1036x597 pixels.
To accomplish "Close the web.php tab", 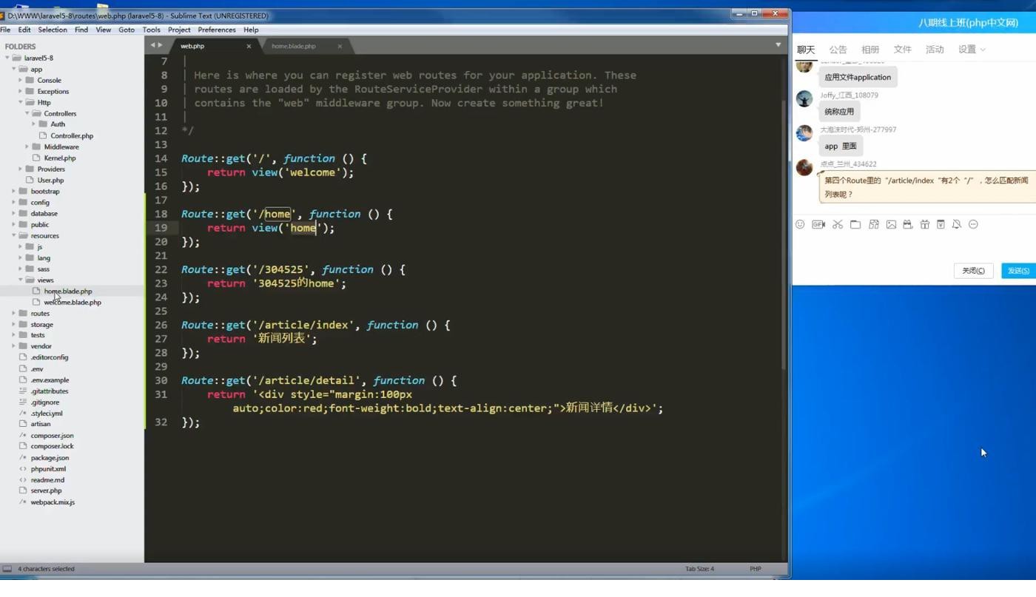I will pyautogui.click(x=249, y=46).
